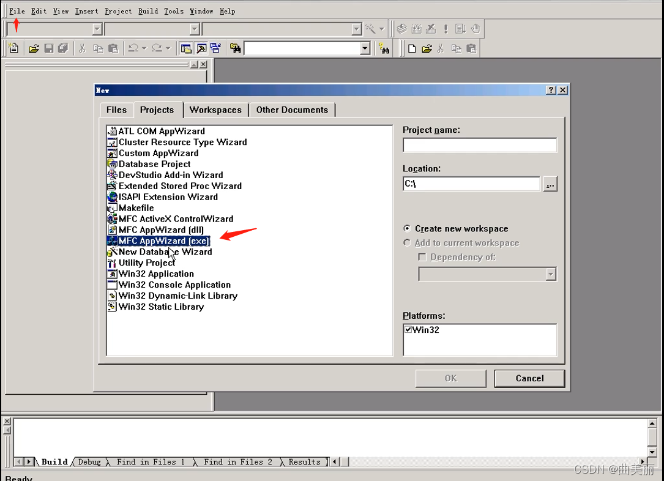Click the Find text box in toolbar
This screenshot has height=481, width=664.
[302, 48]
